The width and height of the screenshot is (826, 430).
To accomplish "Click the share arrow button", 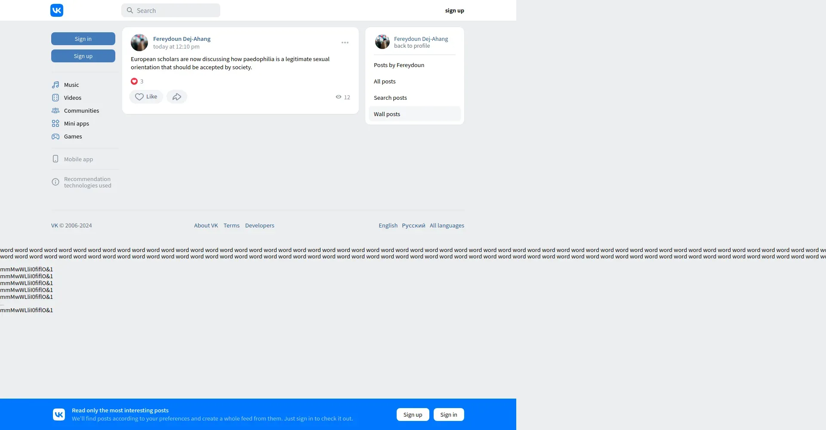I will pos(177,97).
